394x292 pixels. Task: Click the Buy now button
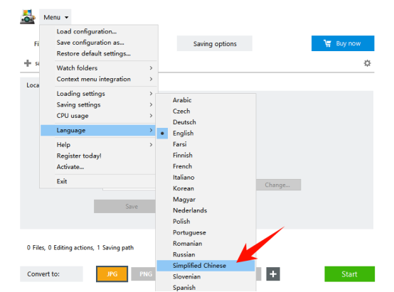point(343,43)
